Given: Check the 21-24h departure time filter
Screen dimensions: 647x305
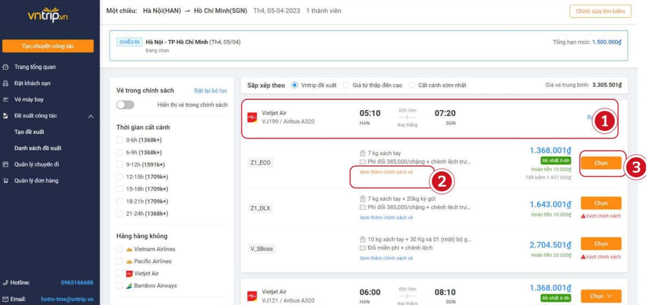Looking at the screenshot, I should click(x=119, y=214).
